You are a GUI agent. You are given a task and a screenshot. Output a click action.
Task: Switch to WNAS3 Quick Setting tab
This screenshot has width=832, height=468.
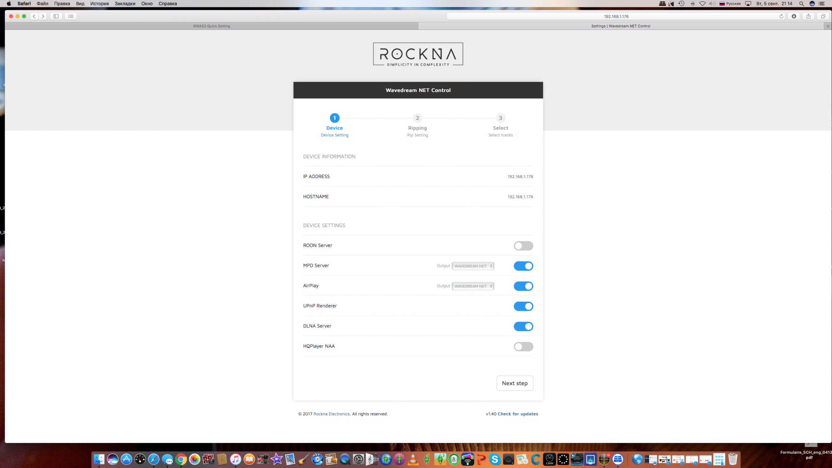coord(211,26)
